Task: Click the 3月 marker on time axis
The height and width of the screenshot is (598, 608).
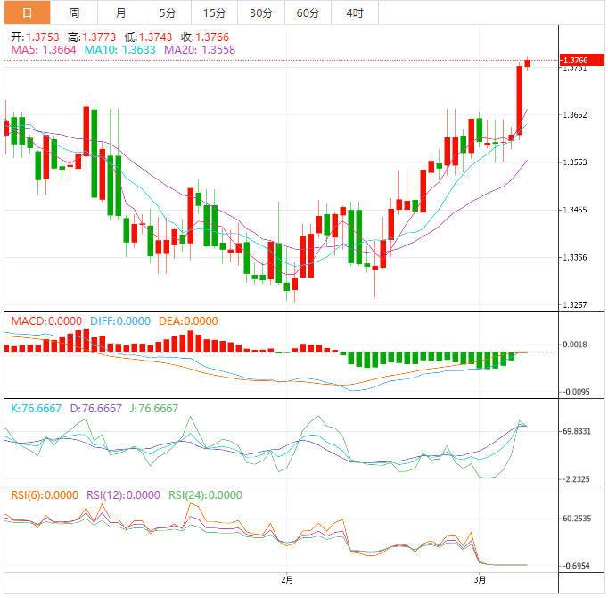Action: (x=481, y=579)
